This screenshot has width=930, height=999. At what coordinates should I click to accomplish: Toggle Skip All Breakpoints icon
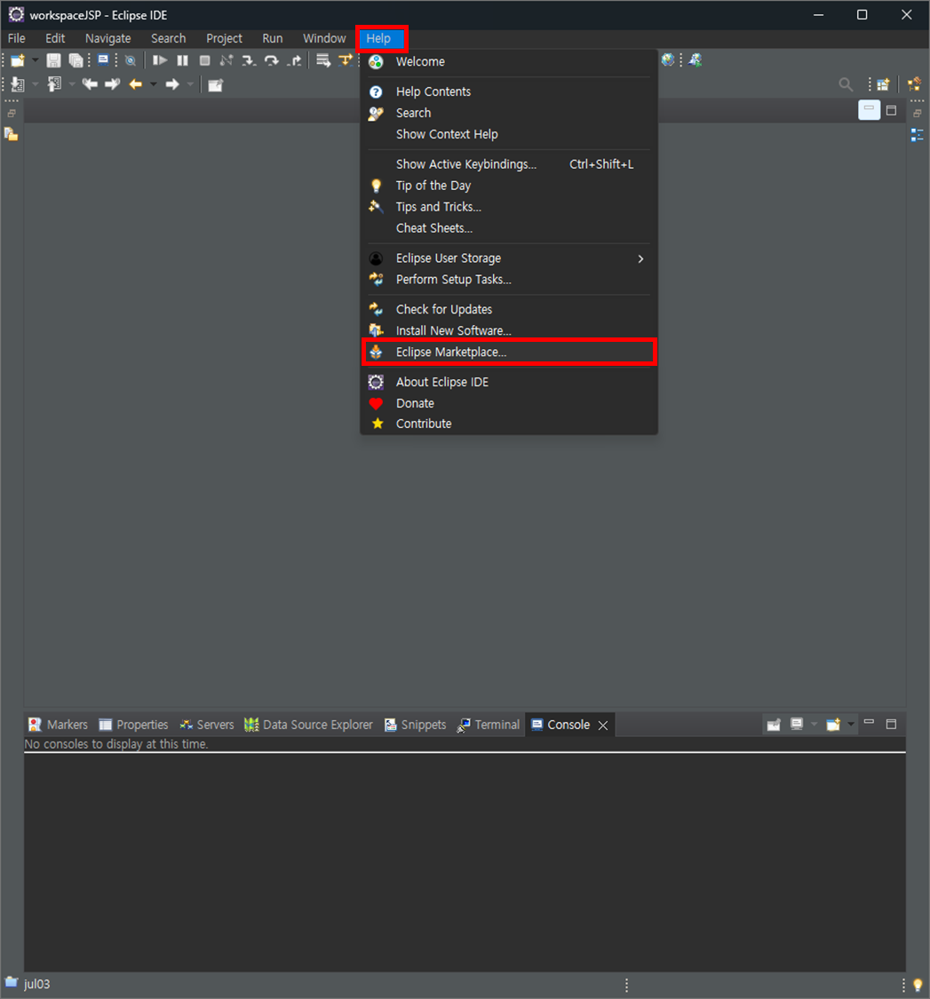131,61
